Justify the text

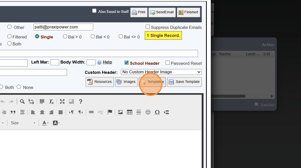(x=60, y=112)
